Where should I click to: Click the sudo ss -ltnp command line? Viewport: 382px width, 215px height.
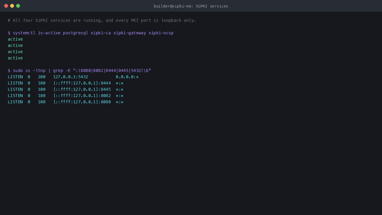coord(79,70)
